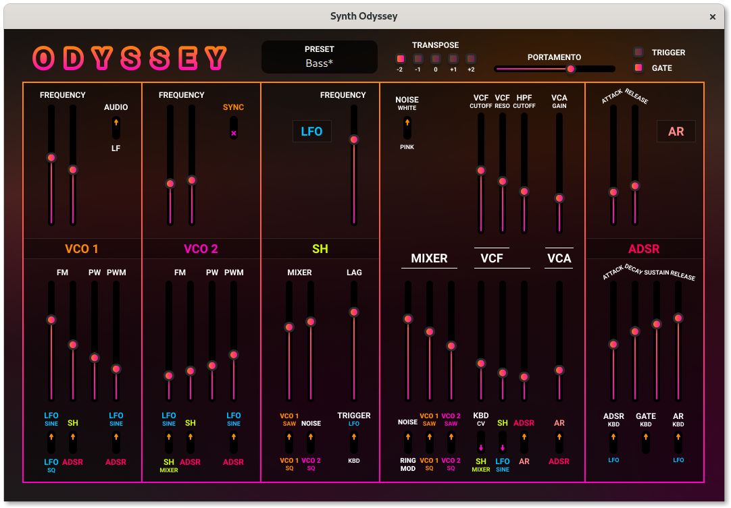Click the VCF RESO slider handle
The image size is (731, 508).
(502, 181)
